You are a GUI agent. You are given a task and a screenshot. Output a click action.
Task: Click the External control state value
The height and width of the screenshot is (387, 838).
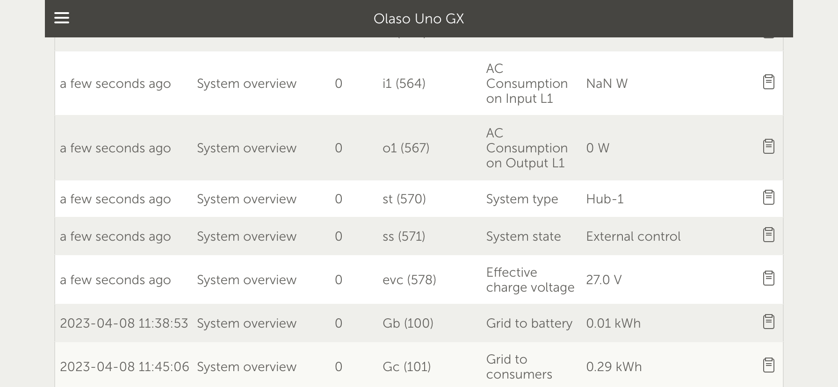click(x=633, y=236)
